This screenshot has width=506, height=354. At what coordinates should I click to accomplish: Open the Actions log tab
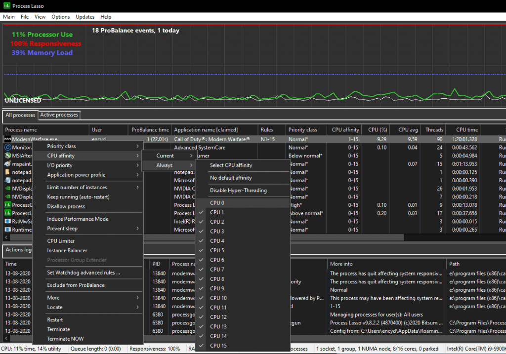[x=18, y=250]
